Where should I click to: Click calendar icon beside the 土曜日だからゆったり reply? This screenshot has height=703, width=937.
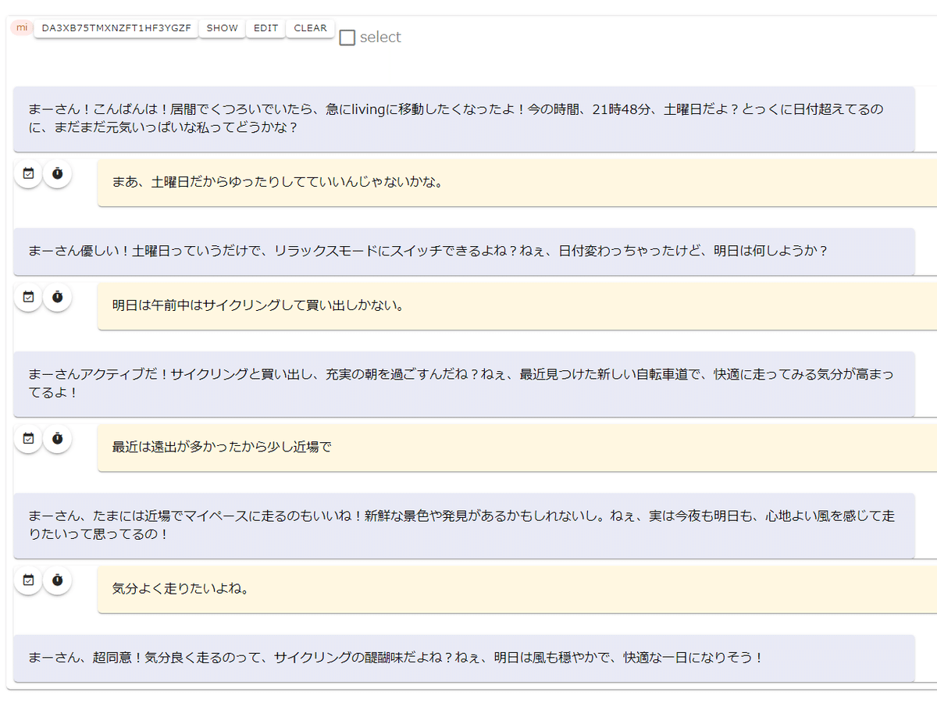point(28,173)
